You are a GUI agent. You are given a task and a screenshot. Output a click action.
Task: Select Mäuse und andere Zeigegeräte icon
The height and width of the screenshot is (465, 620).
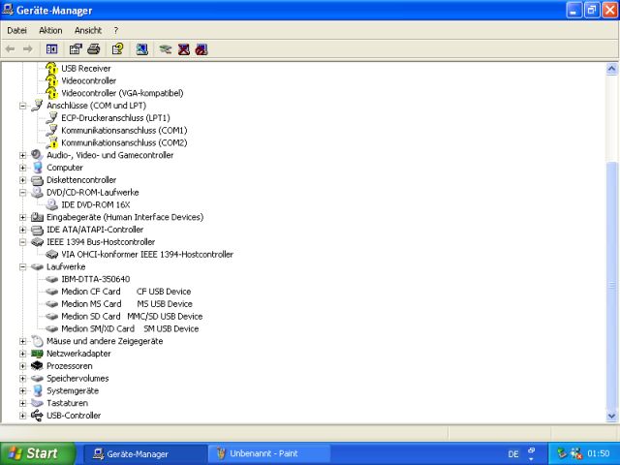pos(37,341)
